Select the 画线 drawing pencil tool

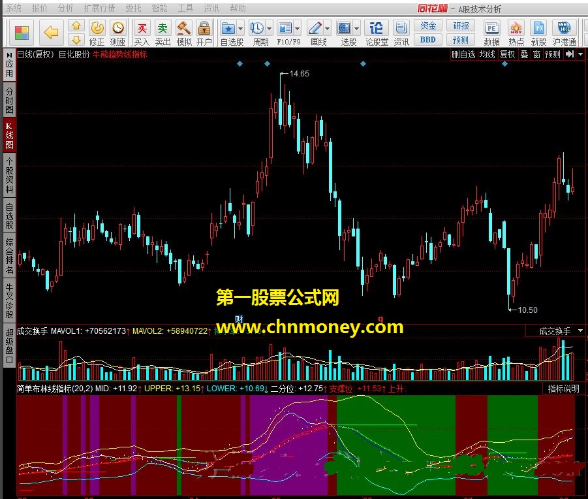tap(315, 28)
